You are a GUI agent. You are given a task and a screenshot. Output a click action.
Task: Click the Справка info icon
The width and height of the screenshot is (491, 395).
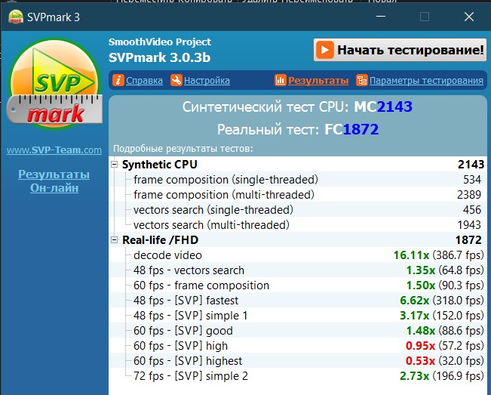118,80
